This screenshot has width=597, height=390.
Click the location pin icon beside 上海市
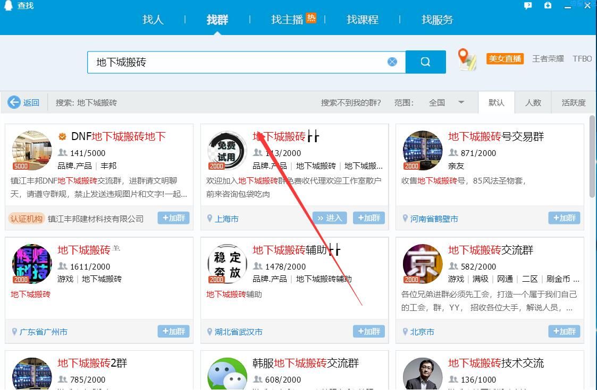(x=209, y=219)
